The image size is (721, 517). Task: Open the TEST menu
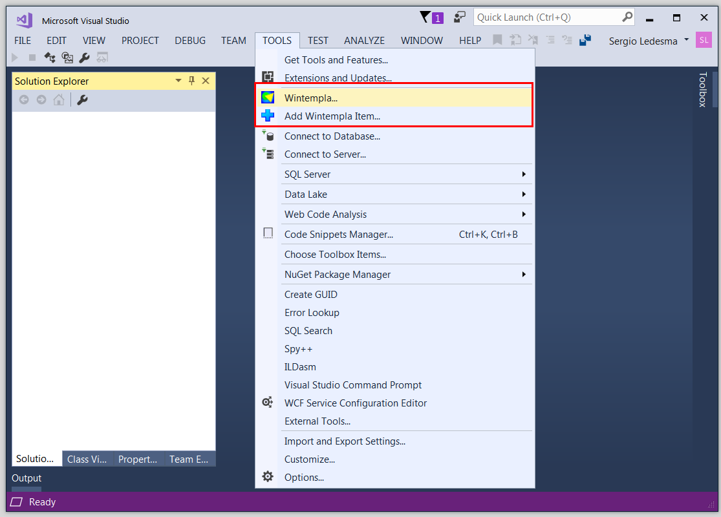(318, 41)
